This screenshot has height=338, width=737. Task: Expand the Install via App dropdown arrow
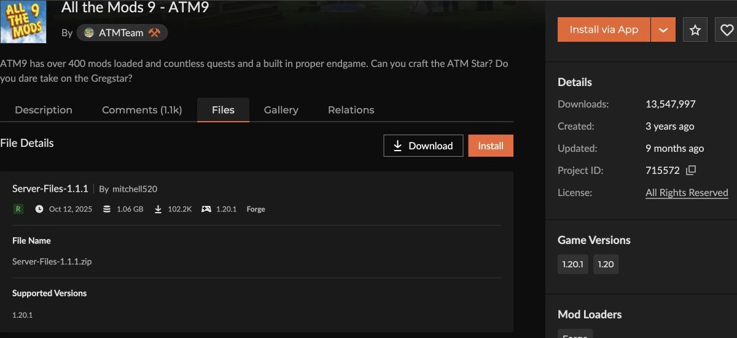pos(663,29)
